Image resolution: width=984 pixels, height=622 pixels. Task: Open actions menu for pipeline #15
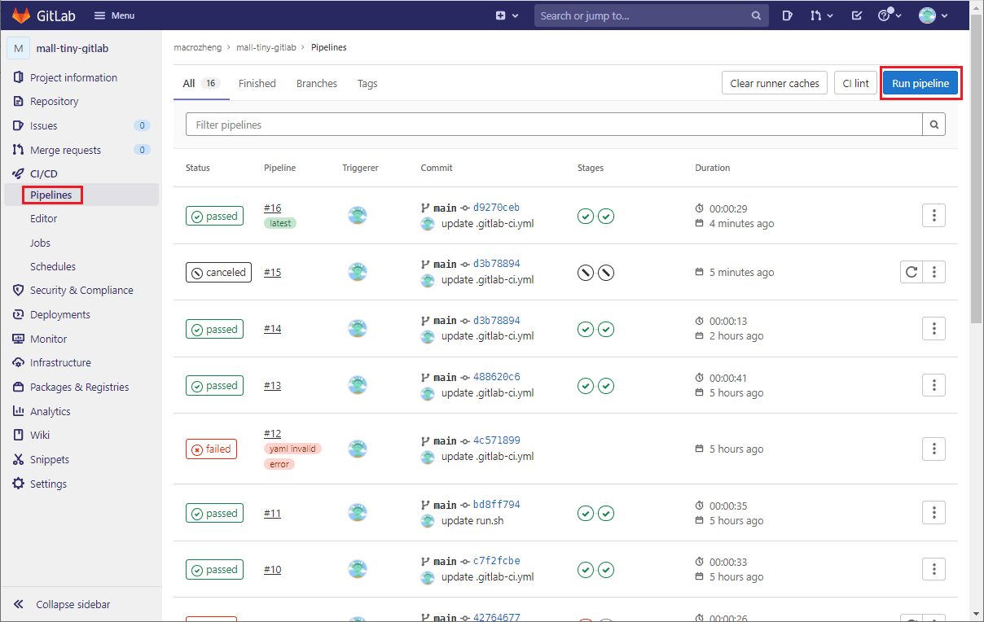click(x=934, y=272)
